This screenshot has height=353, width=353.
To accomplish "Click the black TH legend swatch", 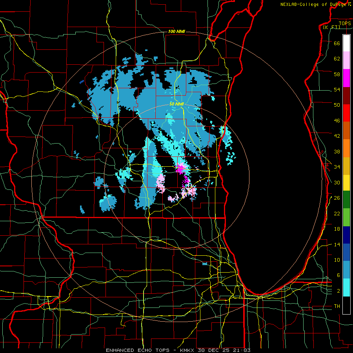I will click(346, 305).
